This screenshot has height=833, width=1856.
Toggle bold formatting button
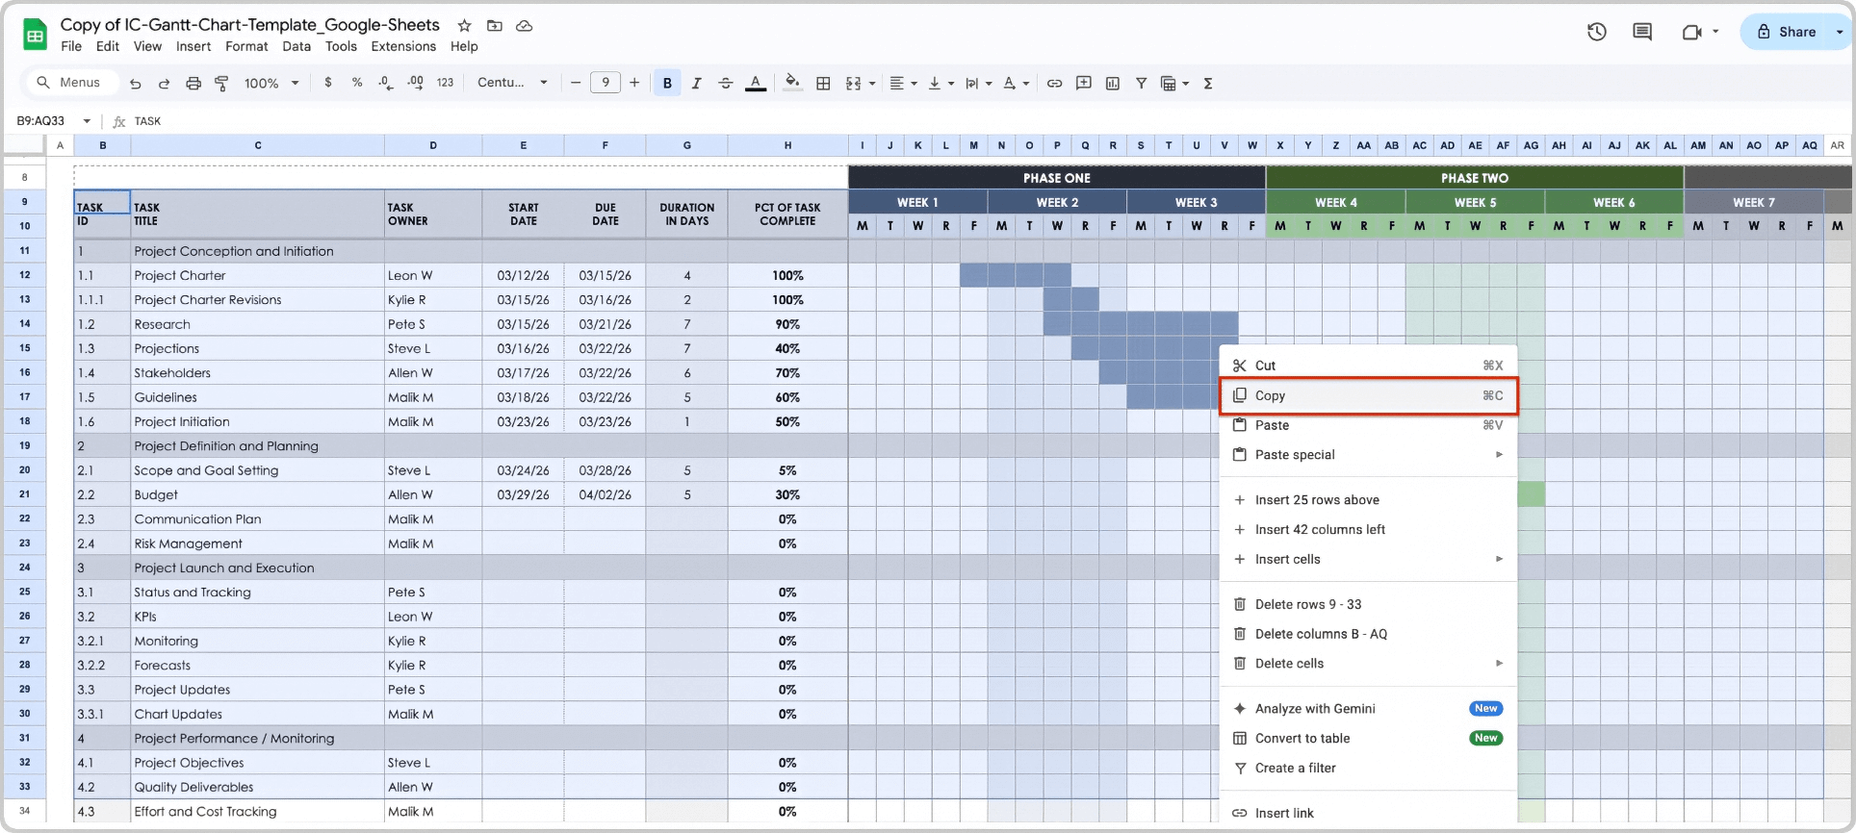coord(667,84)
